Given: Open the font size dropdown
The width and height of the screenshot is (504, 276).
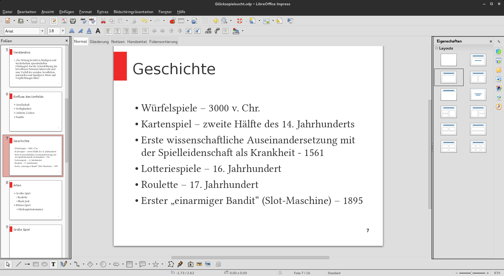Looking at the screenshot, I should pyautogui.click(x=63, y=31).
